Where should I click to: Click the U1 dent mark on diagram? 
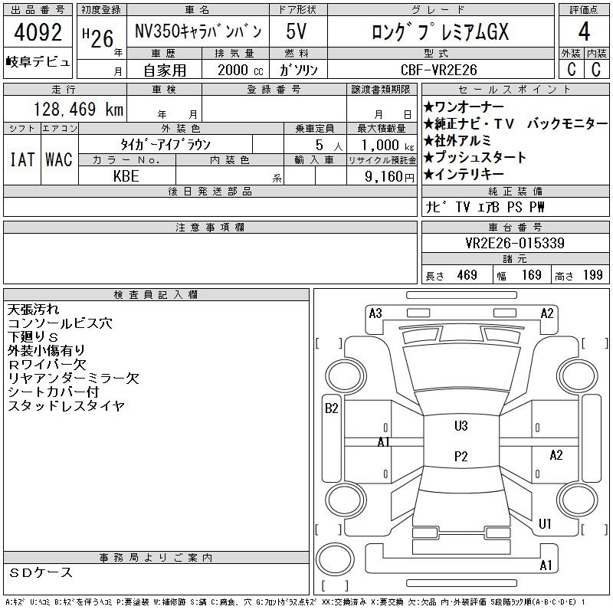546,525
